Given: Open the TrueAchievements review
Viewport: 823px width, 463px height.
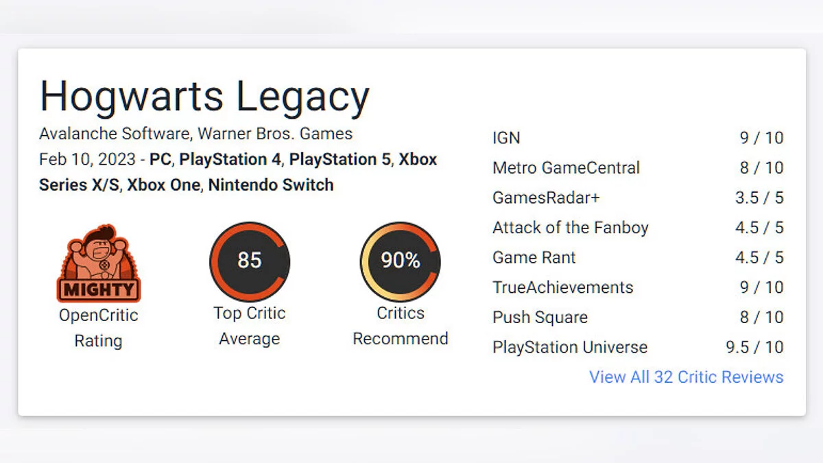Looking at the screenshot, I should [562, 287].
